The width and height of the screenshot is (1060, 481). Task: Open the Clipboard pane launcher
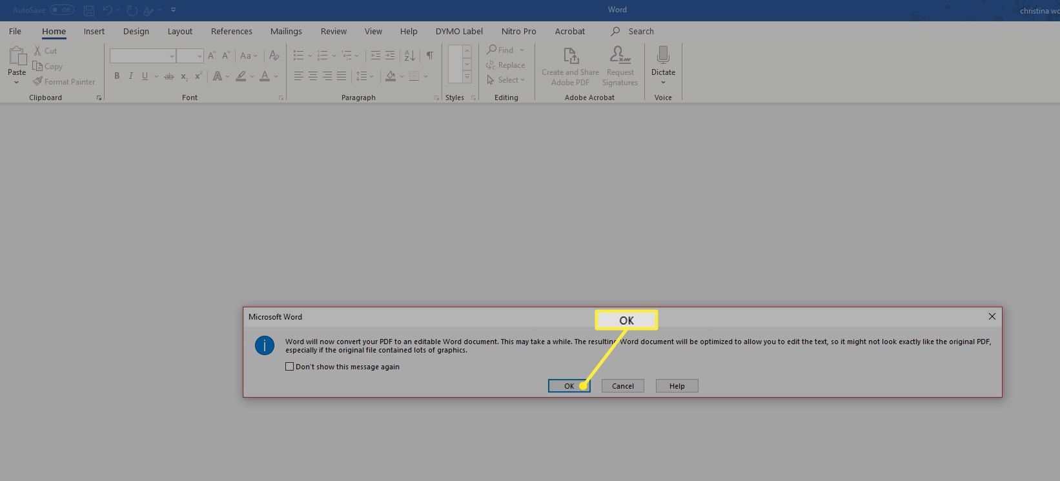pyautogui.click(x=99, y=97)
